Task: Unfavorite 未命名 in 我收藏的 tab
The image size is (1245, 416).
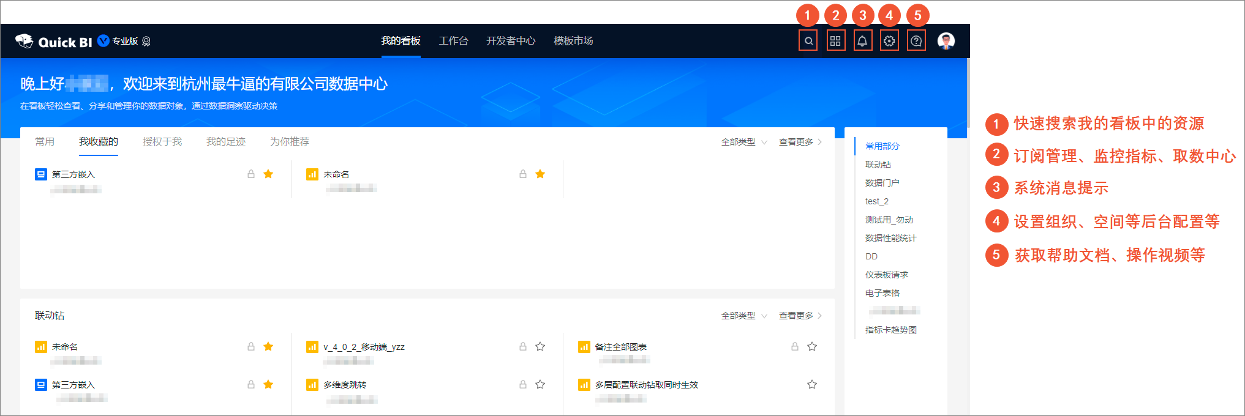Action: (x=540, y=174)
